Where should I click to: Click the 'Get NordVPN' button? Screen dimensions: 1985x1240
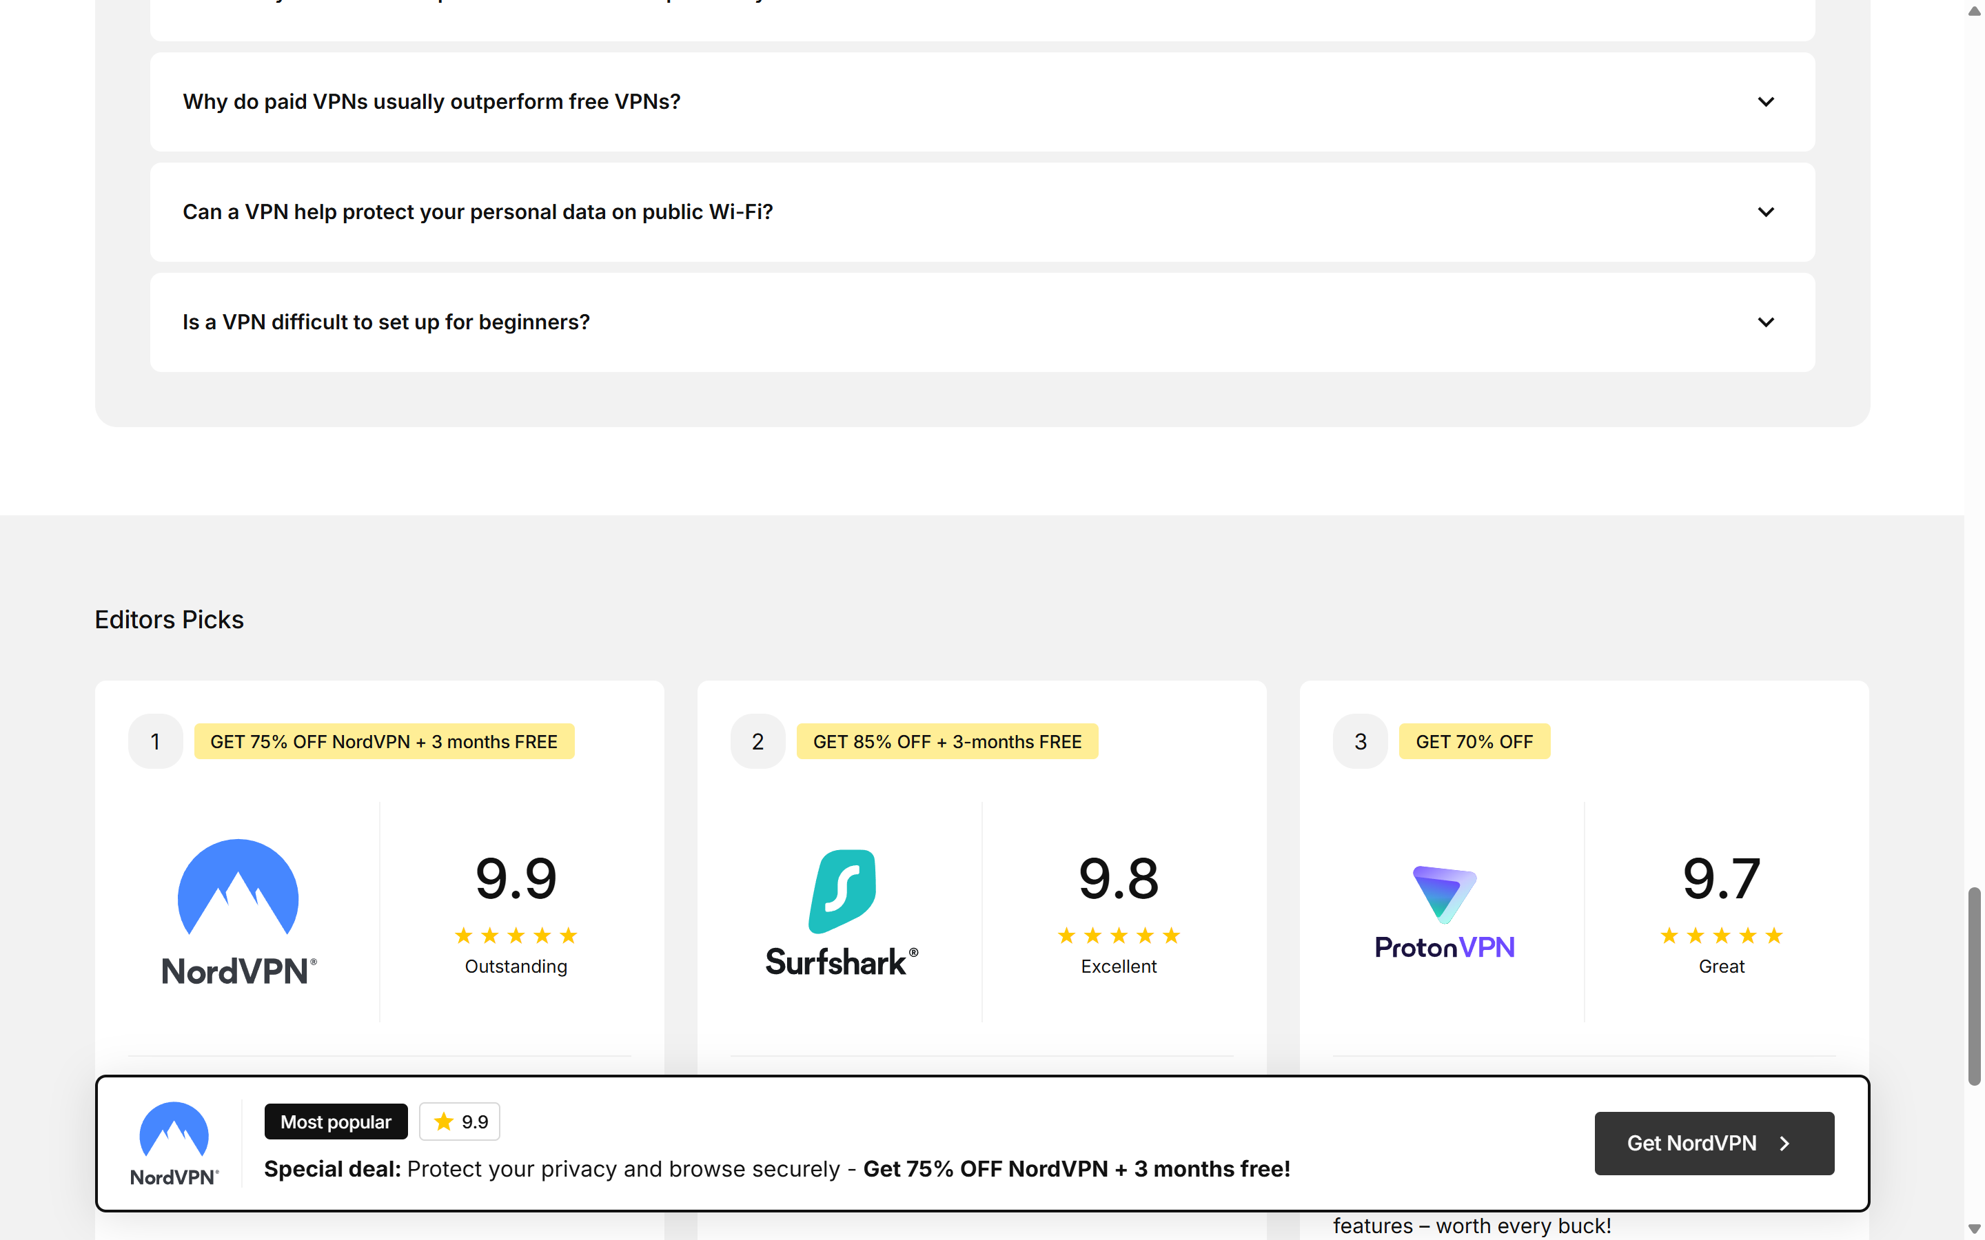[x=1713, y=1144]
